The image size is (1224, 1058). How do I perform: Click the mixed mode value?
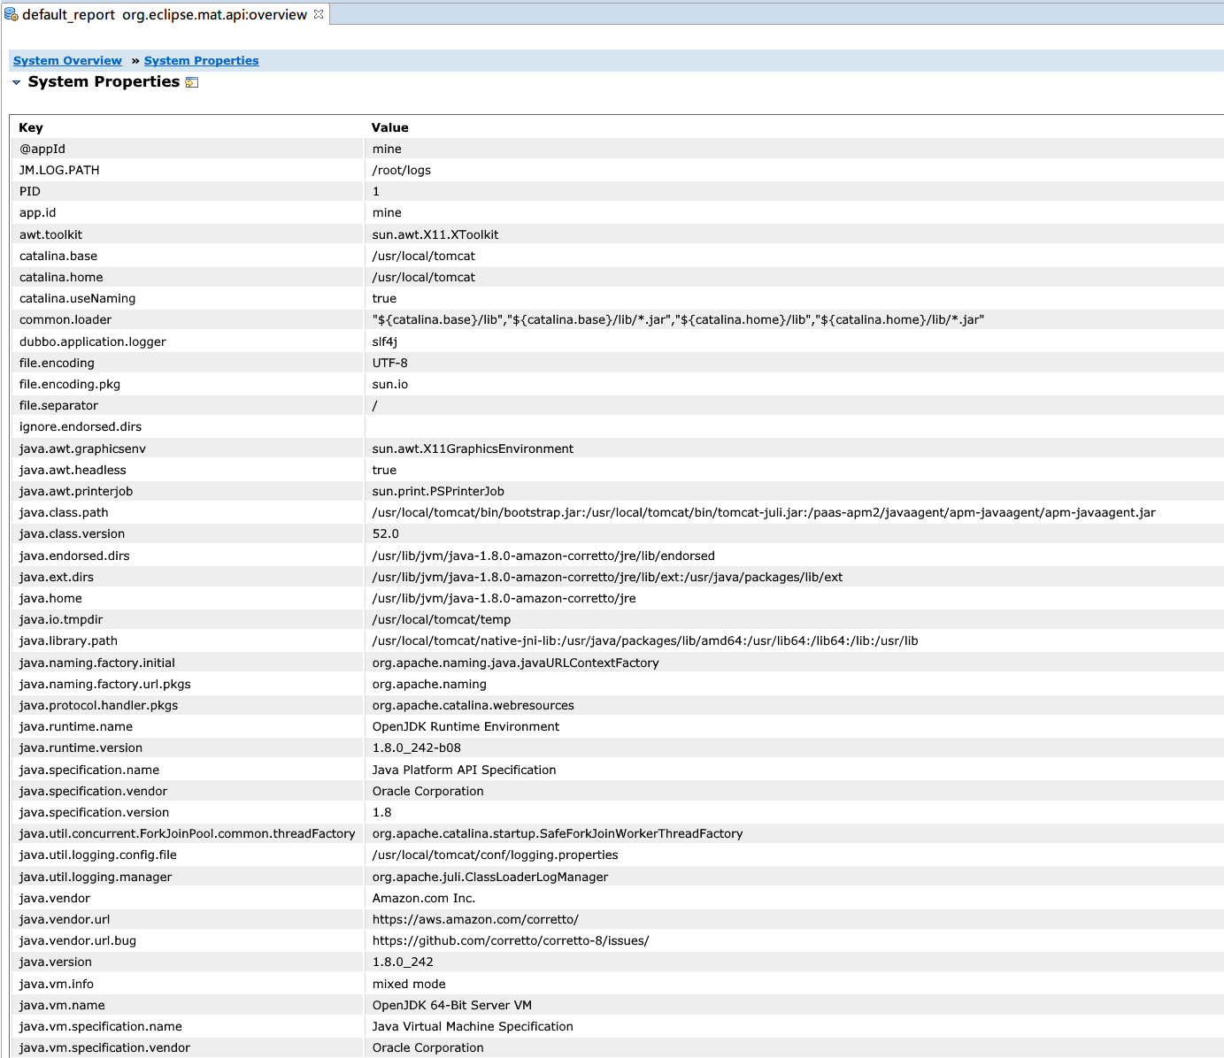coord(409,984)
